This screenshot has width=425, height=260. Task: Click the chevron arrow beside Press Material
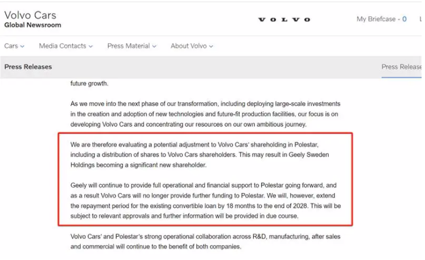pyautogui.click(x=155, y=47)
